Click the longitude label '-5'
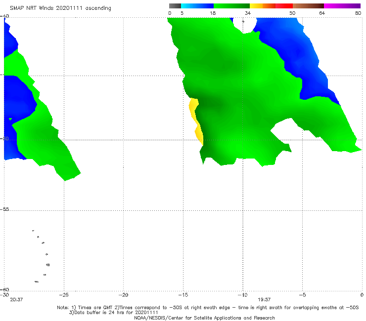The height and width of the screenshot is (321, 366). tap(302, 295)
